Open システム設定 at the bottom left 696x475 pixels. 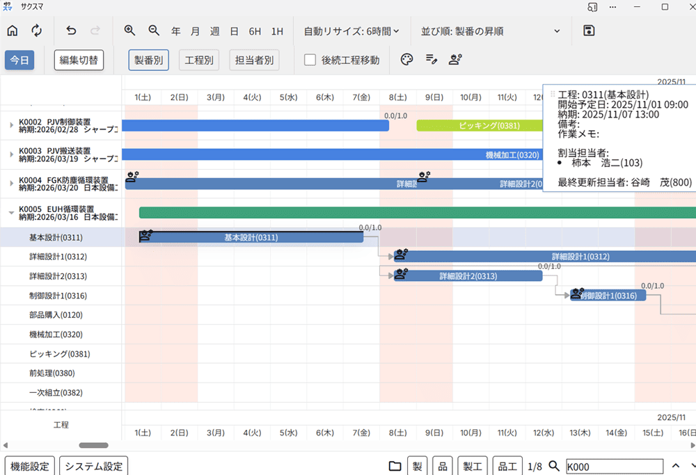pos(94,466)
